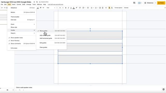Select Theme builder in View menu
The width and height of the screenshot is (166, 93).
[x=22, y=17]
